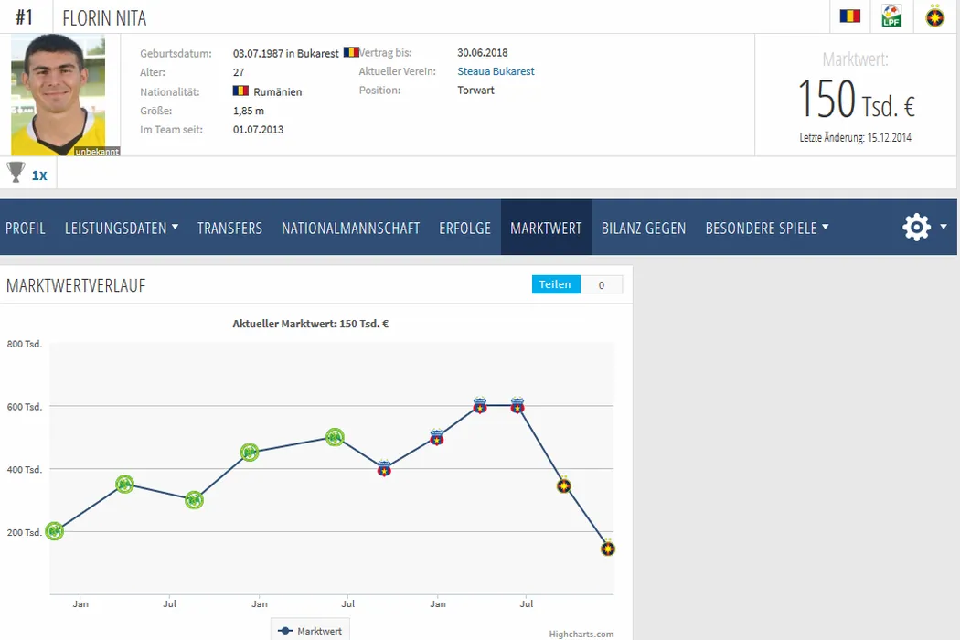Open the Highcharts.com credit link
This screenshot has width=960, height=640.
click(581, 634)
